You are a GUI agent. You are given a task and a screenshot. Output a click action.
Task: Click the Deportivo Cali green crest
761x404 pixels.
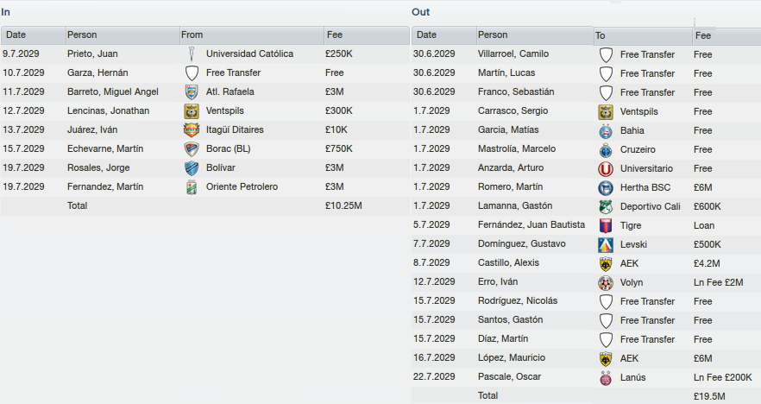click(606, 206)
